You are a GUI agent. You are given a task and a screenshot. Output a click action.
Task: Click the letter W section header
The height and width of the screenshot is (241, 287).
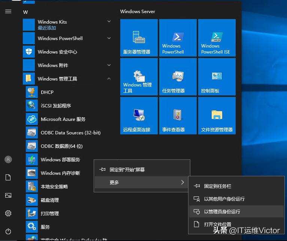pyautogui.click(x=25, y=12)
